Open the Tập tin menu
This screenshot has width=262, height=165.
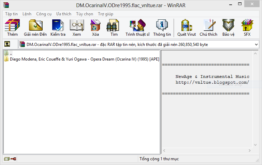[x=11, y=14]
